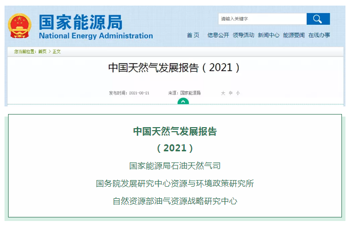Click the 正文 breadcrumb text

coord(56,51)
